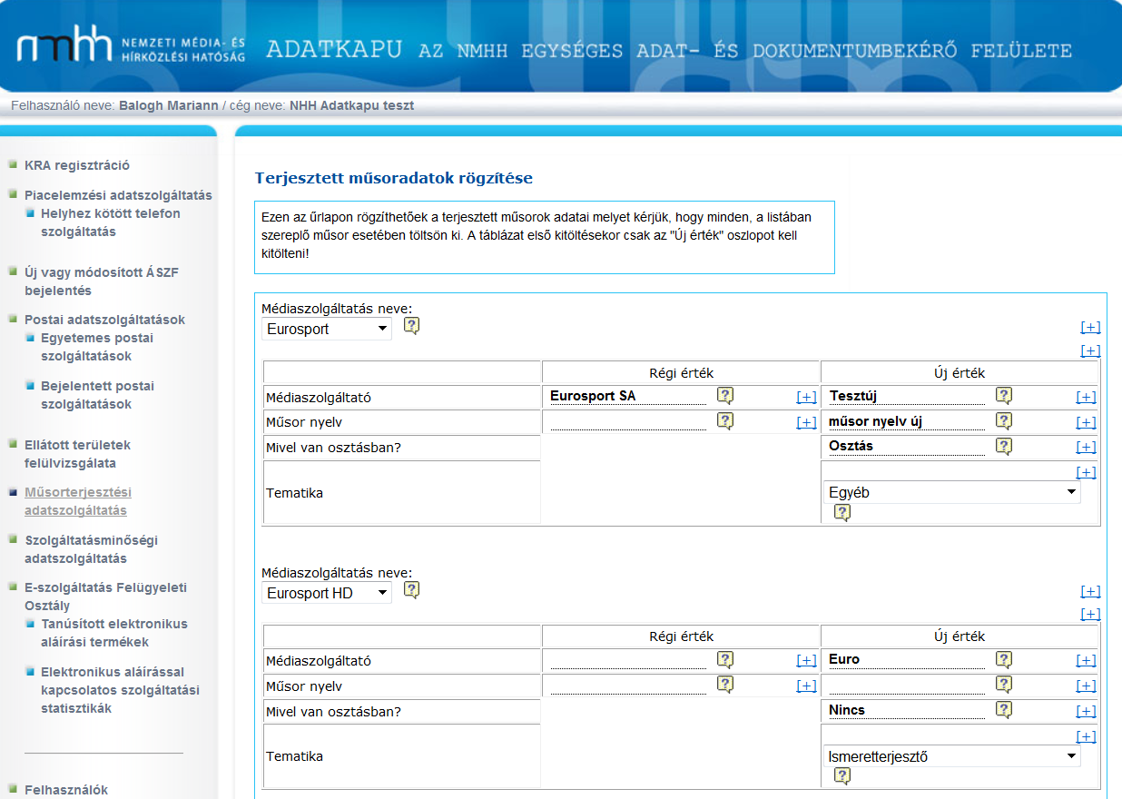Screen dimensions: 1122x799
Task: Click [+] in Eurosport's Régi Műsor nyelv cell
Action: 806,422
